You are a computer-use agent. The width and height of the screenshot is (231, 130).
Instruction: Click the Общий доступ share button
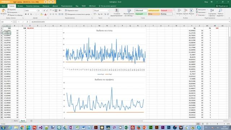[222, 6]
